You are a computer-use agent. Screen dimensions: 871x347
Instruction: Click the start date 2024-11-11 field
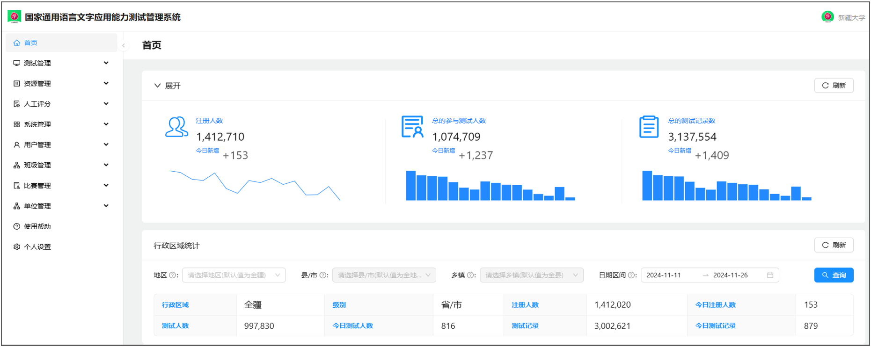669,275
